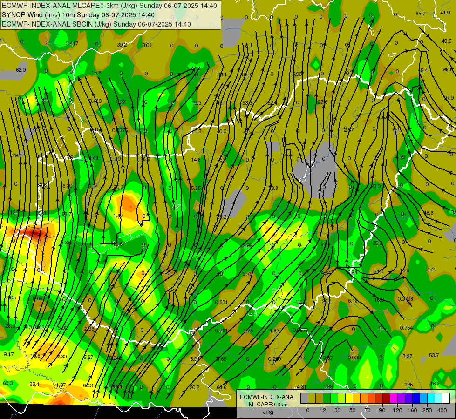Click the map value 4.63
Viewport: 456px width, 419px height.
(274, 331)
